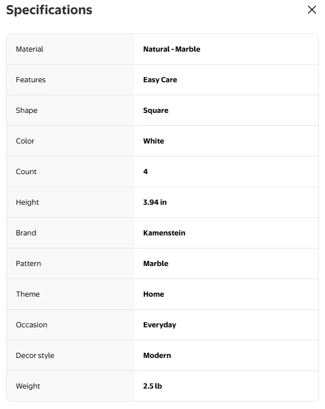Click the Natural - Marble value
Image resolution: width=325 pixels, height=409 pixels.
pyautogui.click(x=172, y=49)
